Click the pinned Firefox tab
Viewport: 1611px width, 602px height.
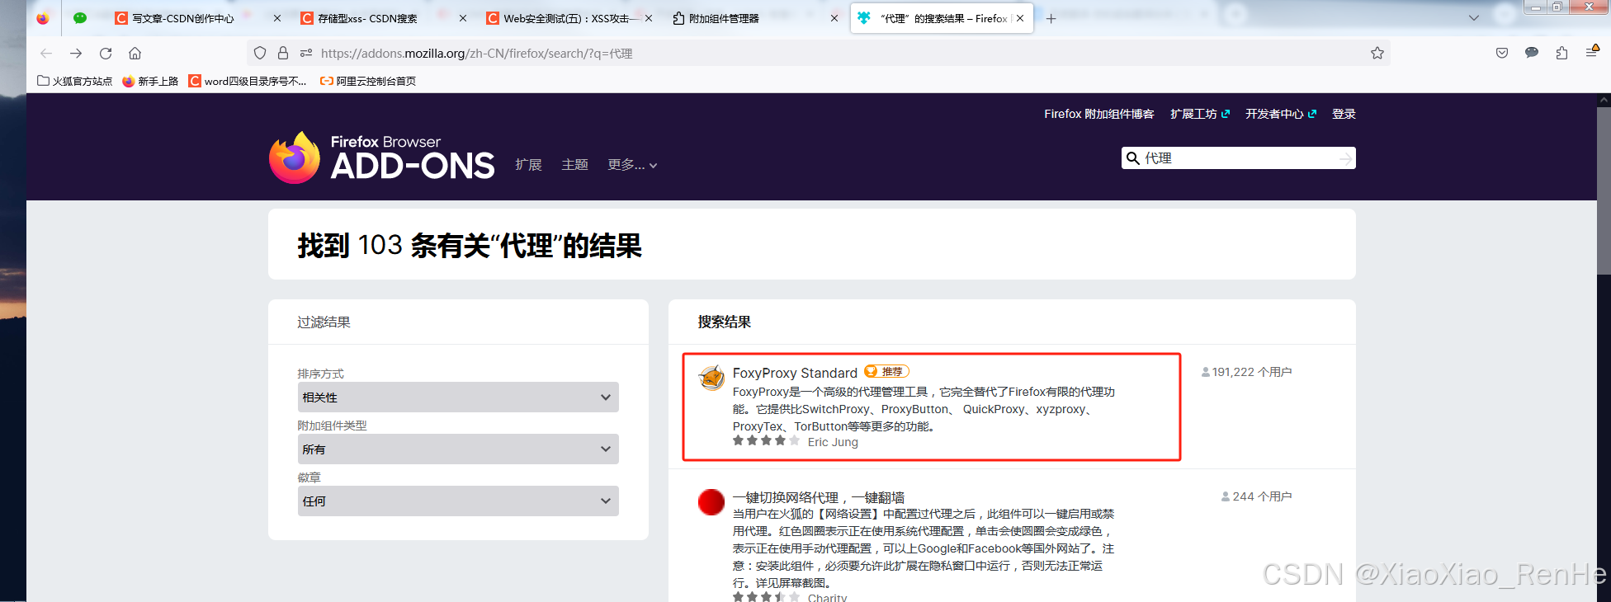tap(43, 18)
